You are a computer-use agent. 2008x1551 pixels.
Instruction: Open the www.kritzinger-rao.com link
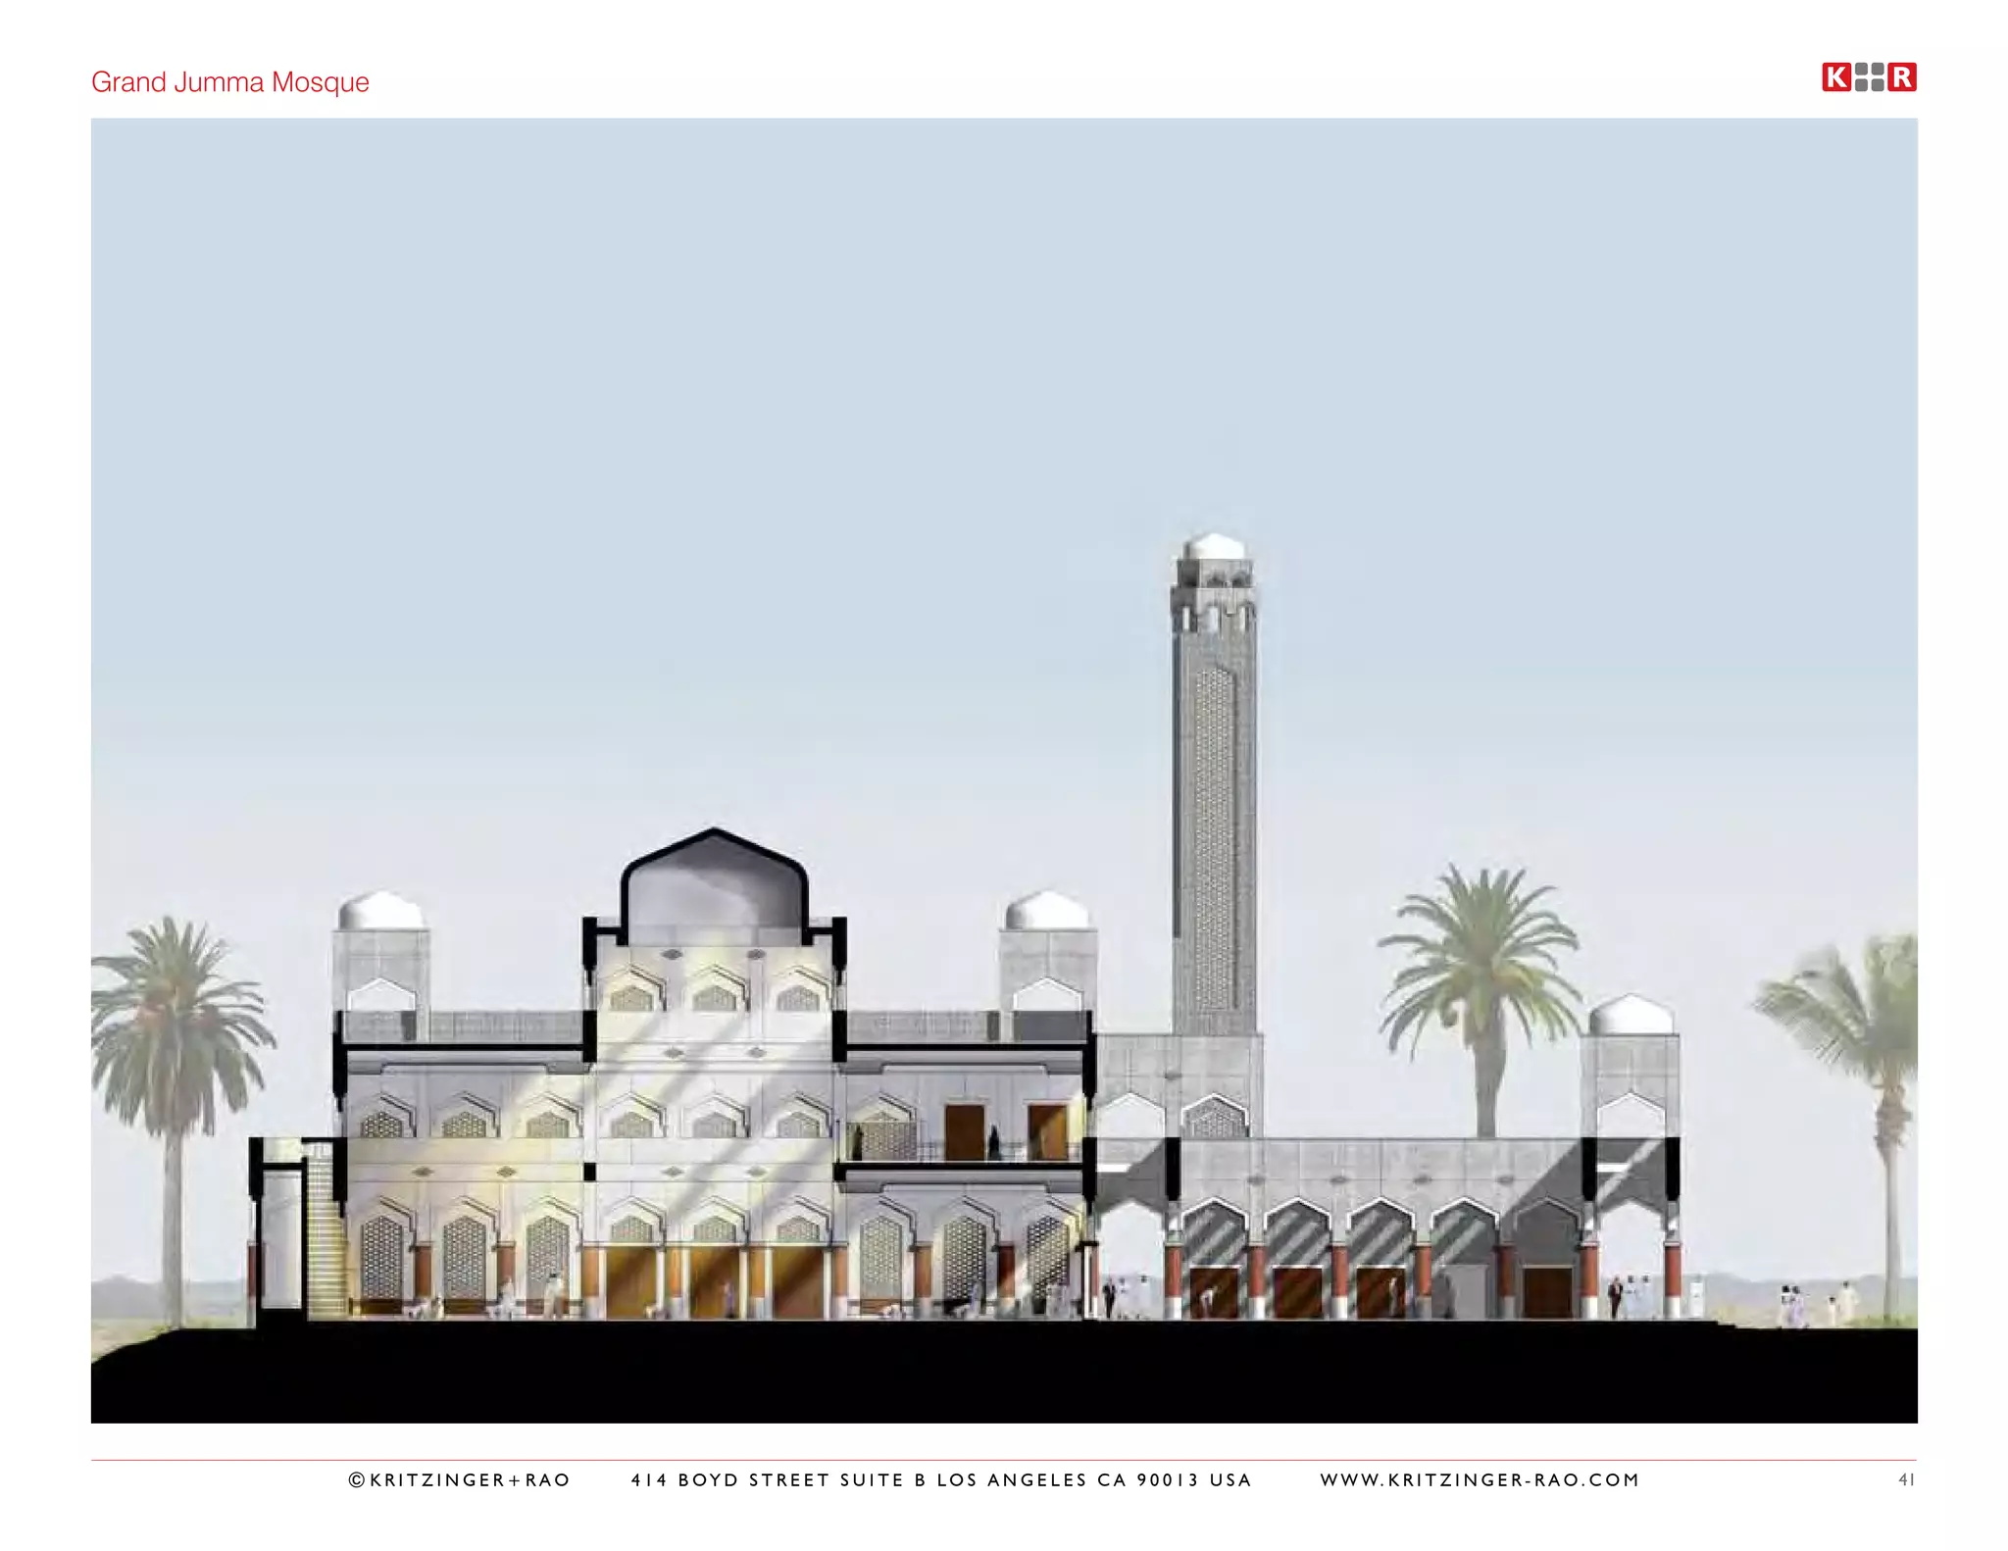[x=1480, y=1480]
